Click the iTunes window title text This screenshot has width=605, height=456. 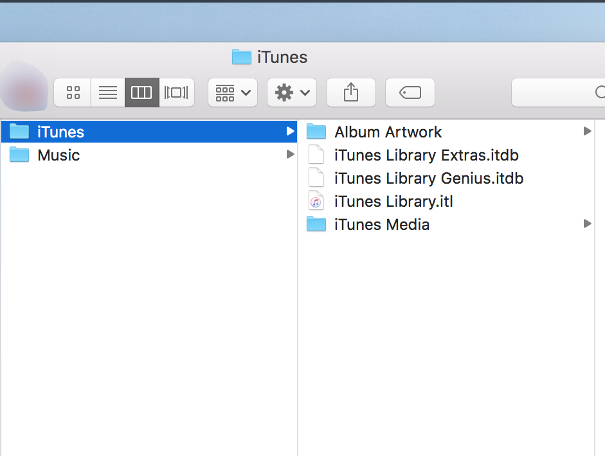pyautogui.click(x=282, y=57)
